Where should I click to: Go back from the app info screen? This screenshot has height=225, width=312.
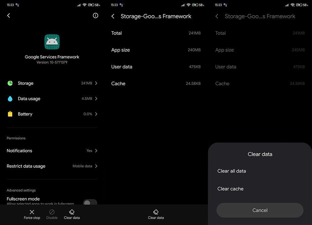pos(9,16)
